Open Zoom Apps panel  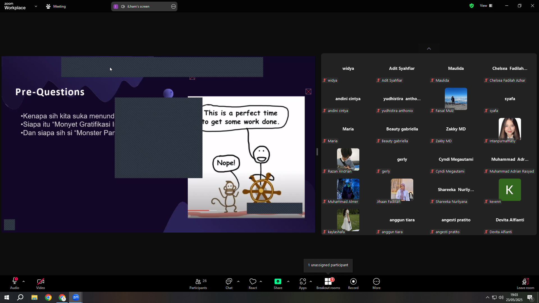pyautogui.click(x=303, y=283)
